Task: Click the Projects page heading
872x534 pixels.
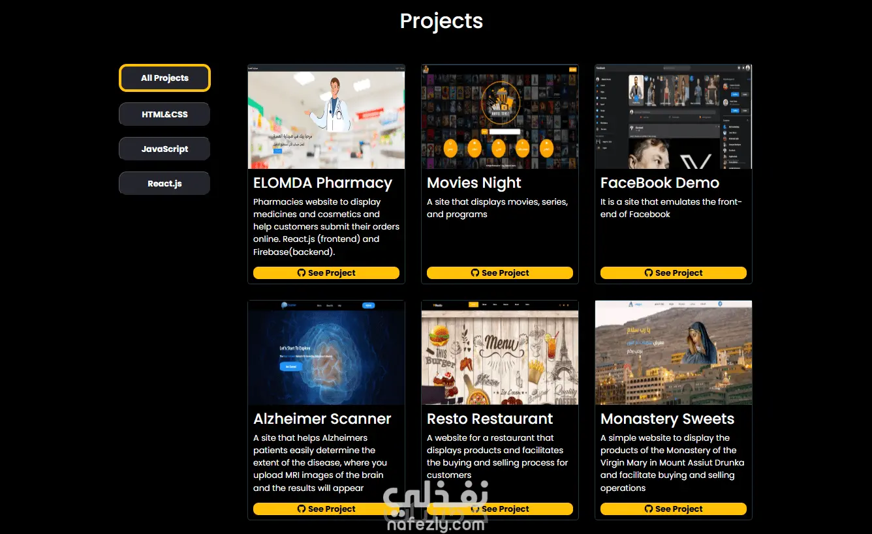Action: coord(441,21)
